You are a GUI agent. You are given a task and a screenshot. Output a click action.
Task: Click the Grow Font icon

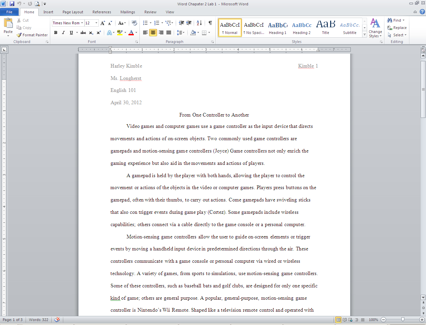pos(103,23)
